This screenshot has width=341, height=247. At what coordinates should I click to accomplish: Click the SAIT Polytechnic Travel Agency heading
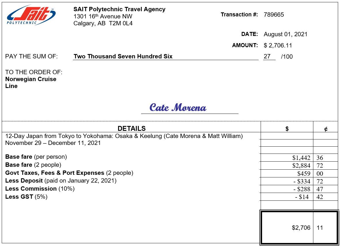click(119, 9)
